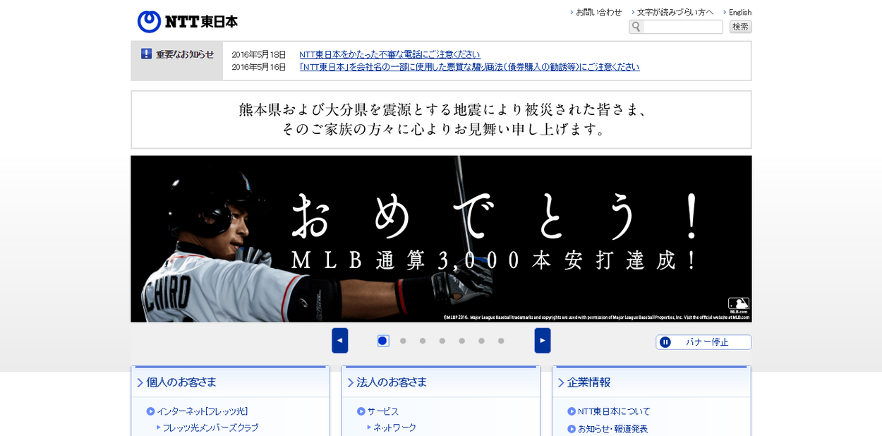Viewport: 882px width, 436px height.
Task: Open 法人のお客さま section heading
Action: [392, 382]
